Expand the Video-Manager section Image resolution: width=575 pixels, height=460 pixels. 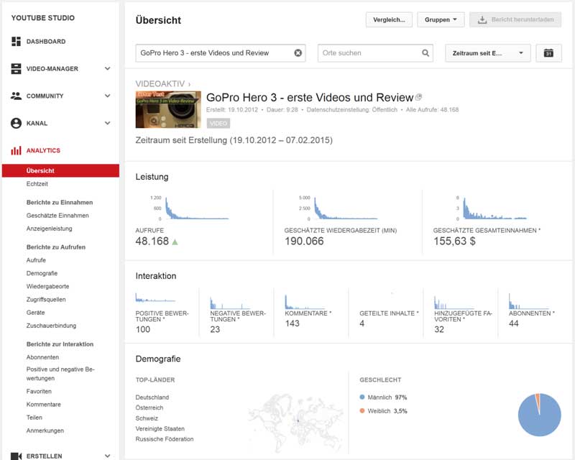click(107, 68)
